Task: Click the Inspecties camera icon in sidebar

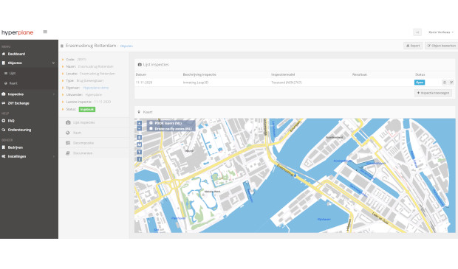Action: coord(4,94)
